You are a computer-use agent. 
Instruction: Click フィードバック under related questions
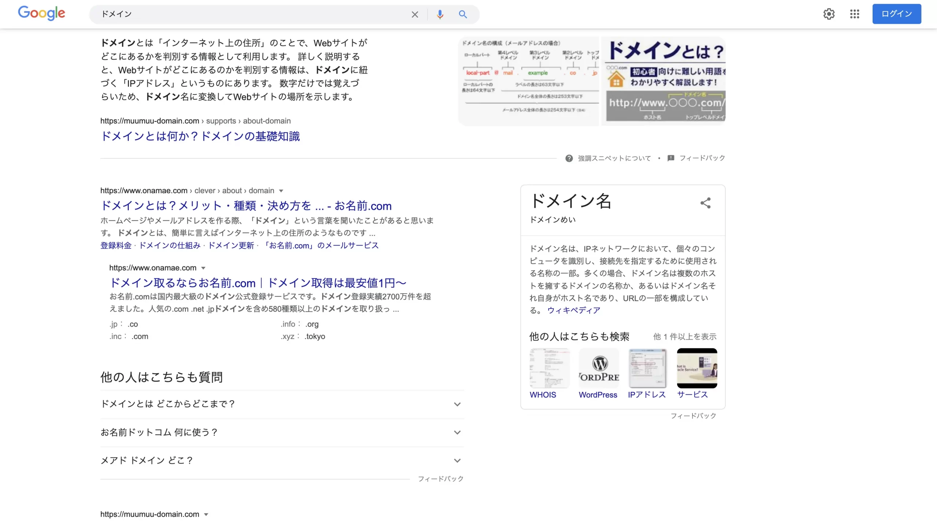click(441, 479)
